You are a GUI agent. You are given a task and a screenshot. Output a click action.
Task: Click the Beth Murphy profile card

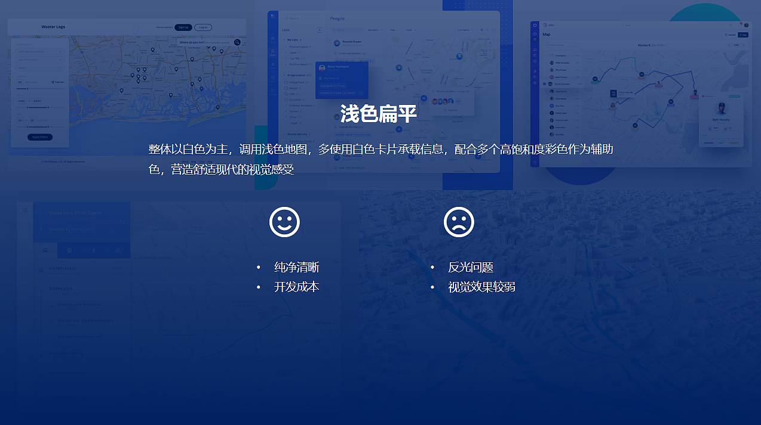(721, 120)
